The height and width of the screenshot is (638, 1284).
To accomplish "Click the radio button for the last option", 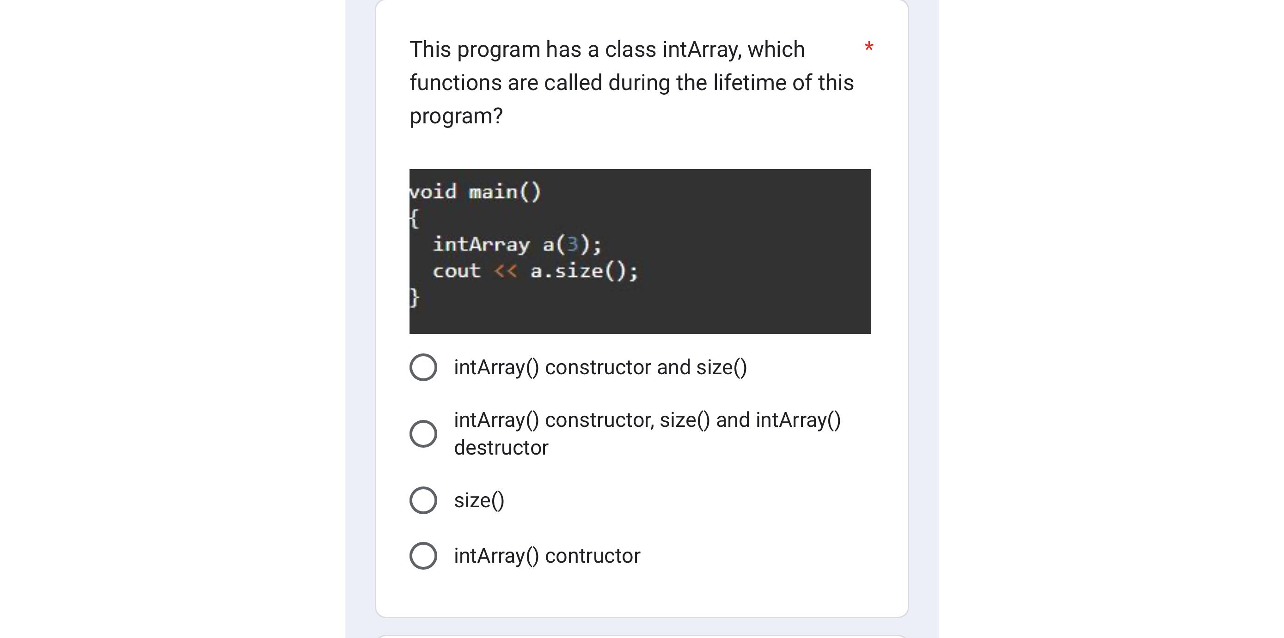I will [423, 555].
